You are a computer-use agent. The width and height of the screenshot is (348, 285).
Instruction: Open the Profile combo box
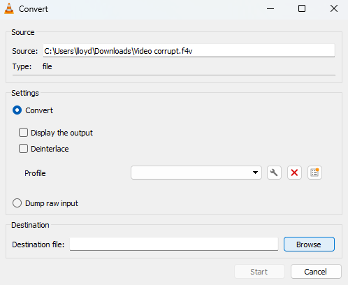pos(196,173)
